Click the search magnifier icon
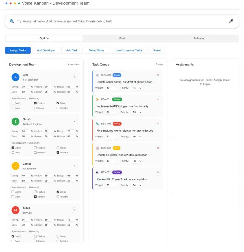The width and height of the screenshot is (244, 252). pos(12,21)
